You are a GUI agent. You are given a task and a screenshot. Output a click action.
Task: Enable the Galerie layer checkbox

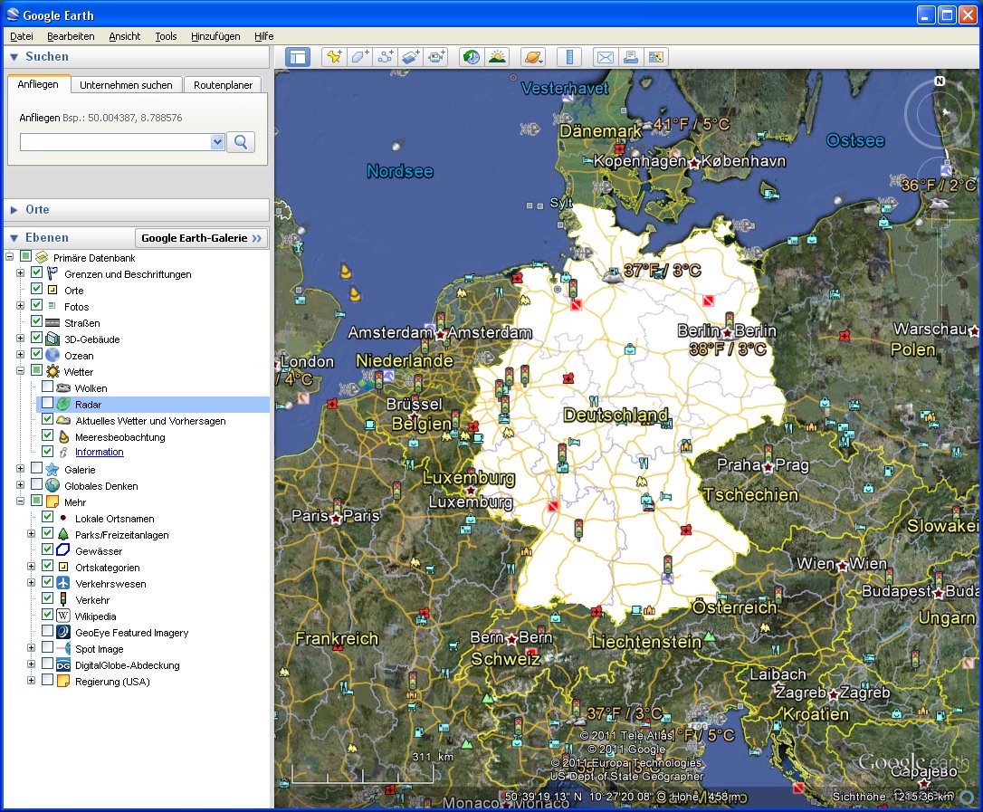pos(36,468)
